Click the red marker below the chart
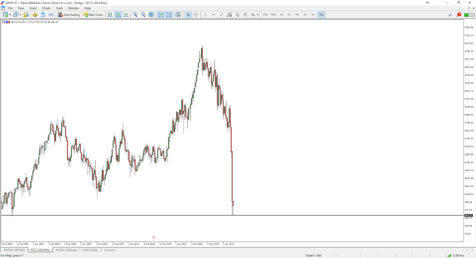This screenshot has height=258, width=476. pos(153,237)
